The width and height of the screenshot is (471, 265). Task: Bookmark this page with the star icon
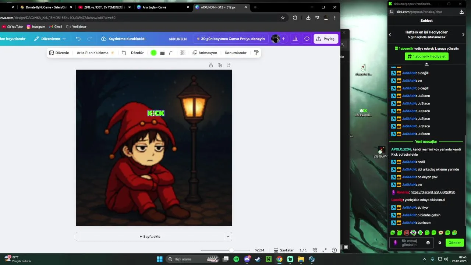point(283,18)
